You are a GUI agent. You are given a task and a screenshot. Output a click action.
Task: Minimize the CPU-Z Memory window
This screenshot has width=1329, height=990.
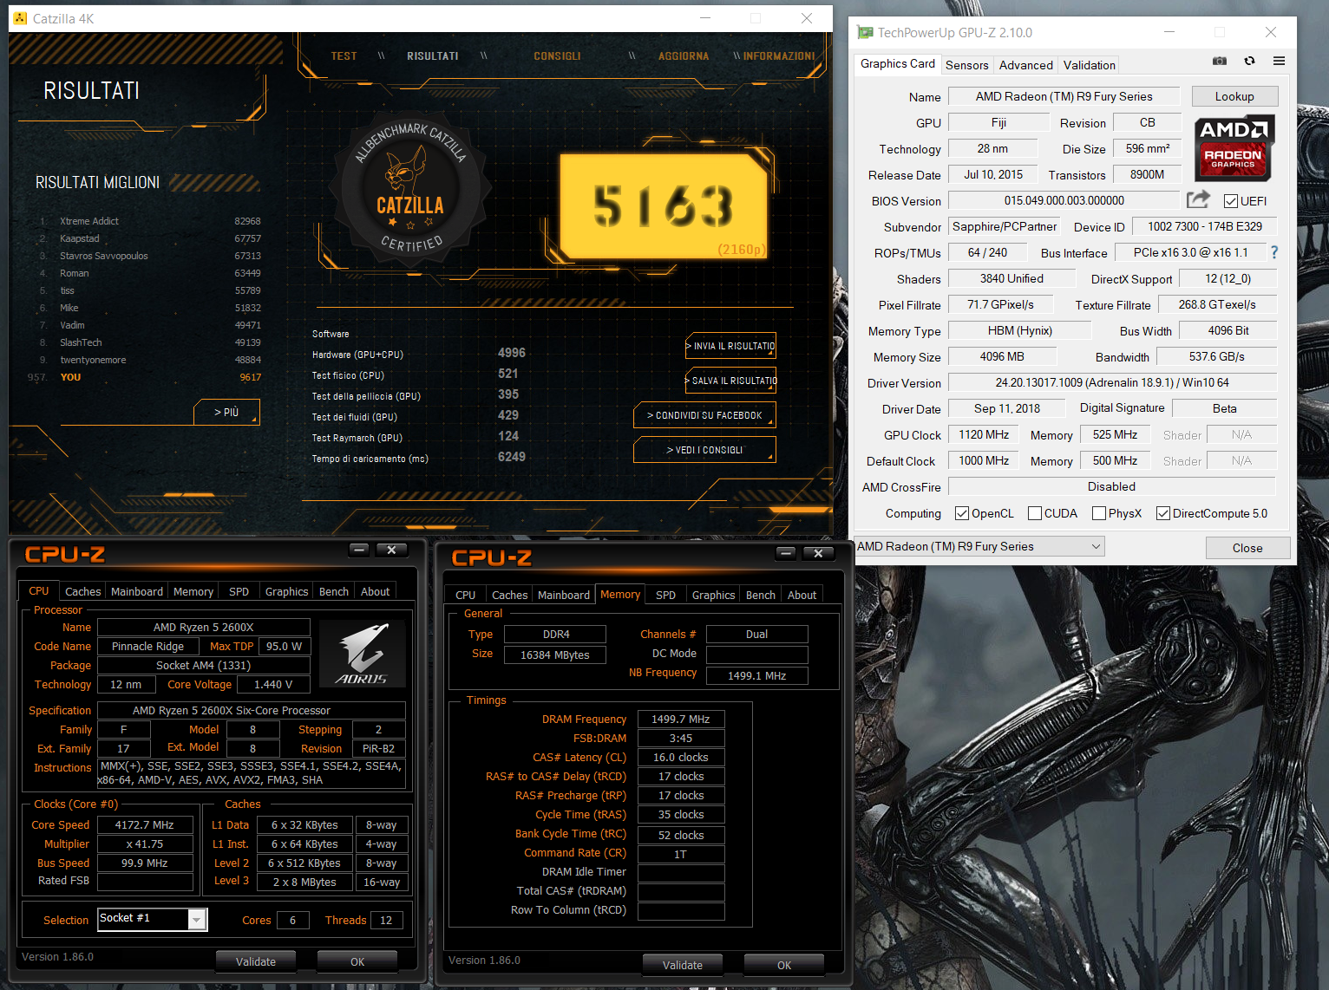click(x=786, y=553)
